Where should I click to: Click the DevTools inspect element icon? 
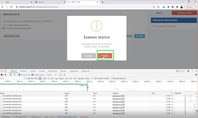point(2,71)
